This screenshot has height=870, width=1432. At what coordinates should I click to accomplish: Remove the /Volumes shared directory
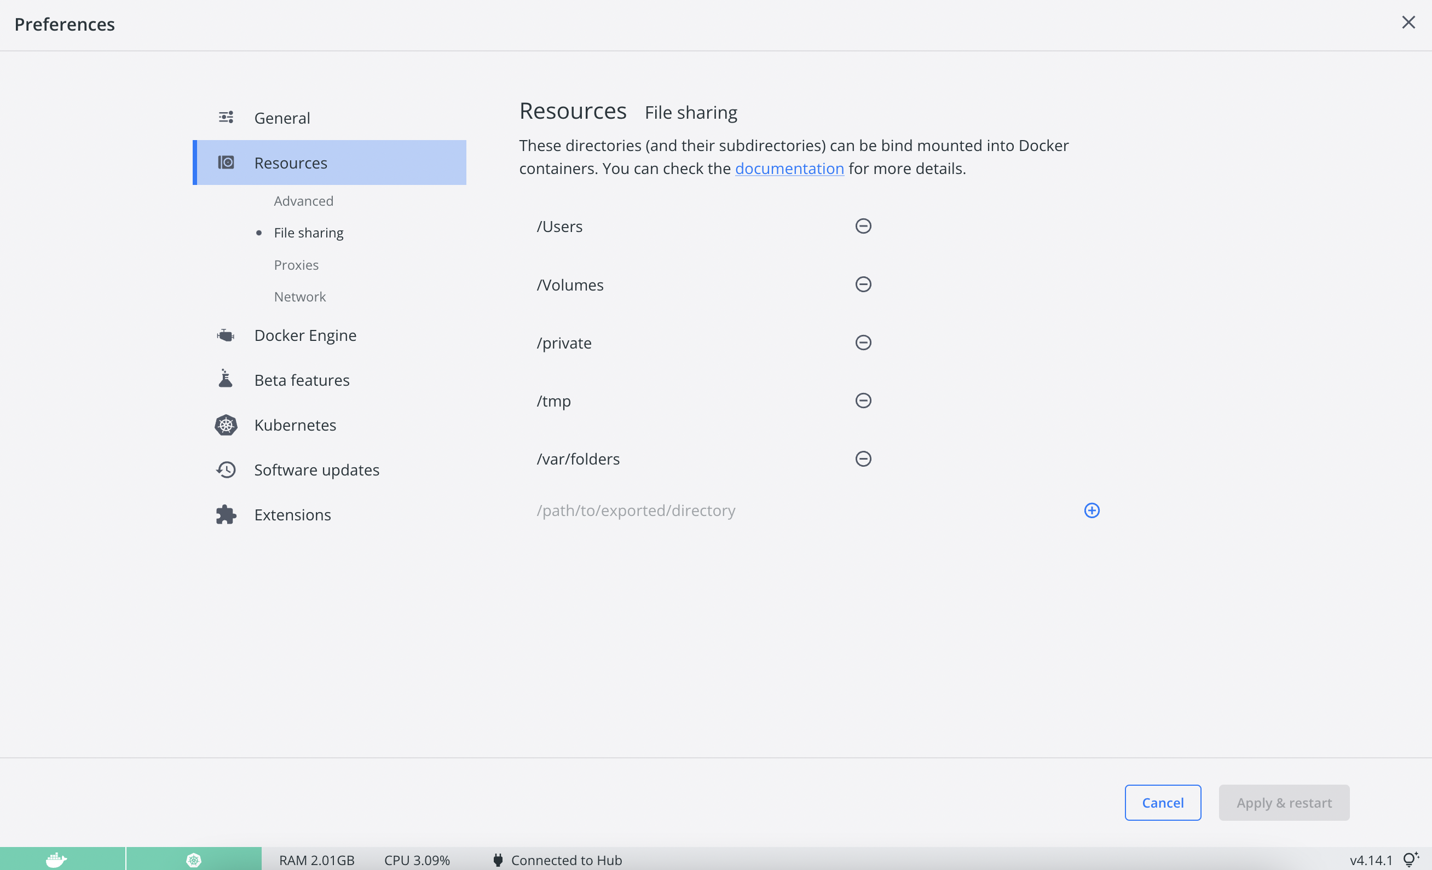pos(863,284)
